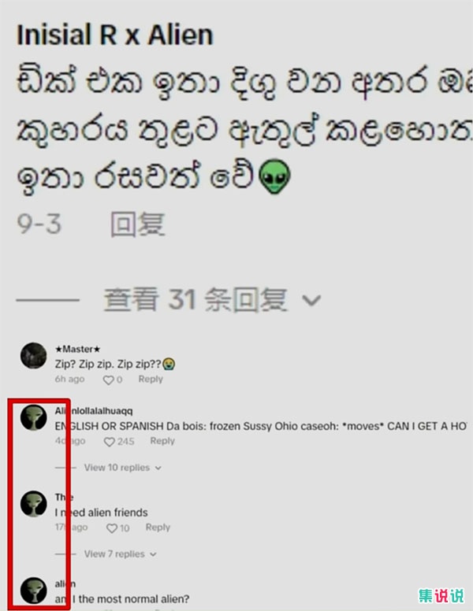The height and width of the screenshot is (611, 473).
Task: Click the 集说说 watermark logo
Action: coord(441,596)
